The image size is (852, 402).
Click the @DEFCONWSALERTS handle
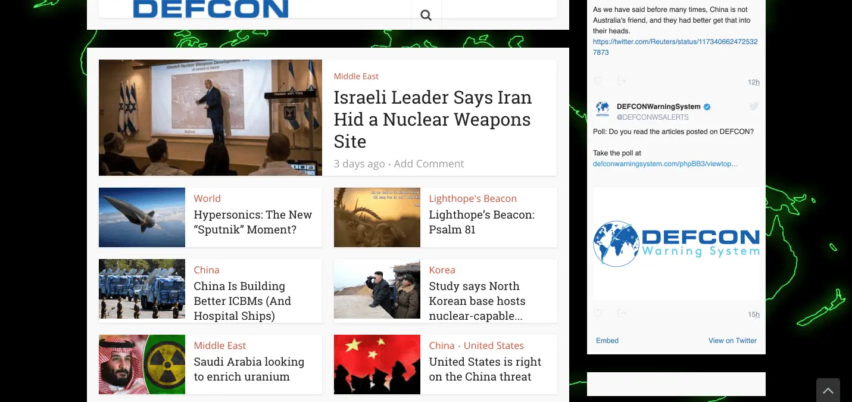click(653, 117)
